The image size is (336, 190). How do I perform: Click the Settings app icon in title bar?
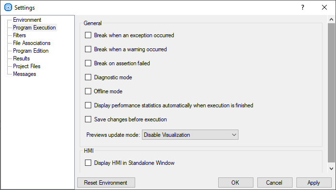tap(8, 7)
